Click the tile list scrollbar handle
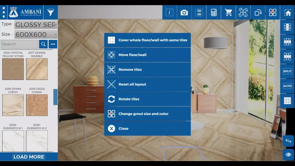 tap(55, 97)
